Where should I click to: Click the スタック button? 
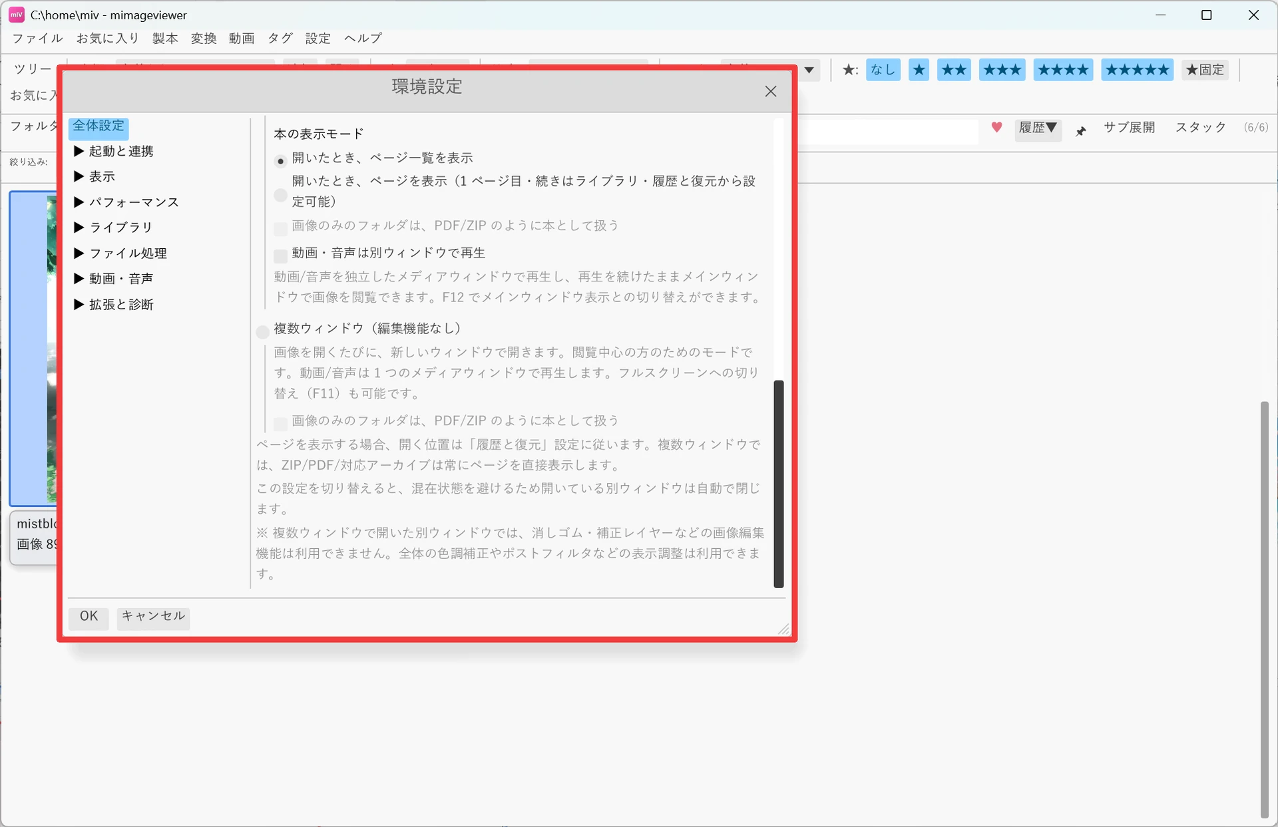tap(1201, 127)
